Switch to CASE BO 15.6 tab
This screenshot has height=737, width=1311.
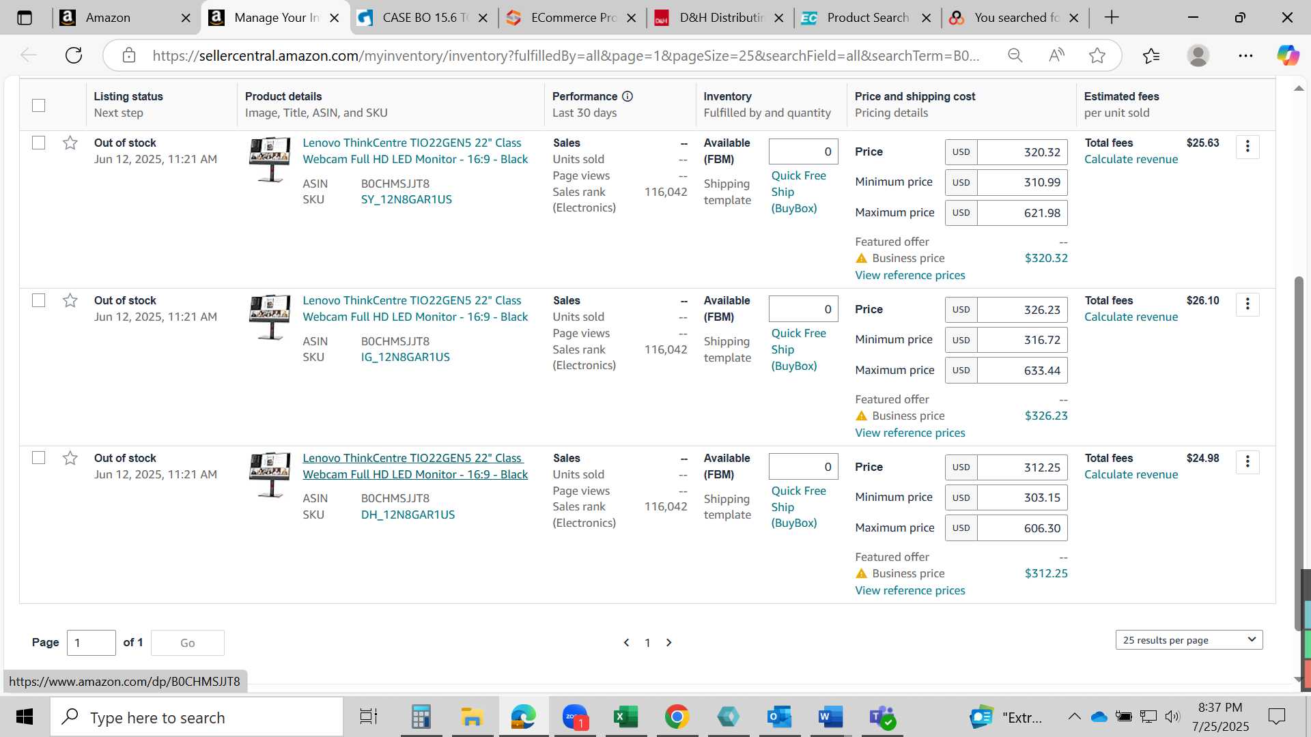click(x=425, y=18)
